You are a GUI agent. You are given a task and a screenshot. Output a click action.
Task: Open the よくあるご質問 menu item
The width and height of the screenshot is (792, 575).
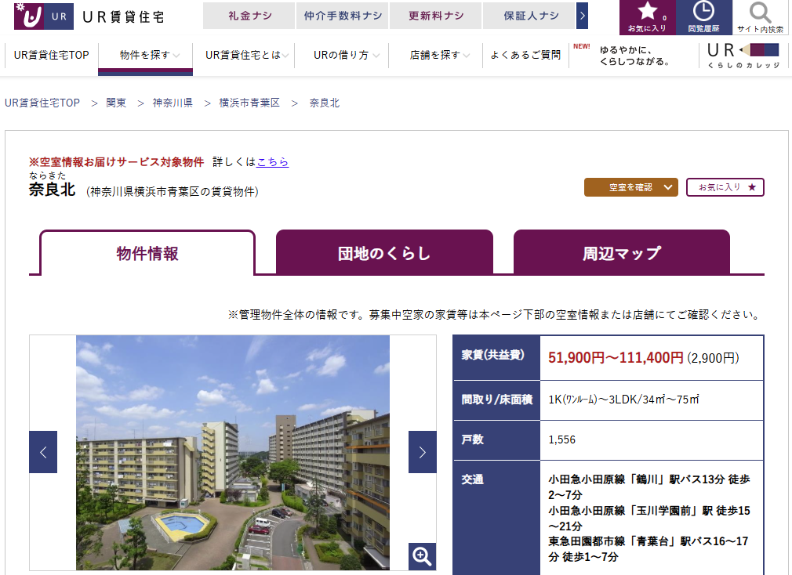(525, 55)
